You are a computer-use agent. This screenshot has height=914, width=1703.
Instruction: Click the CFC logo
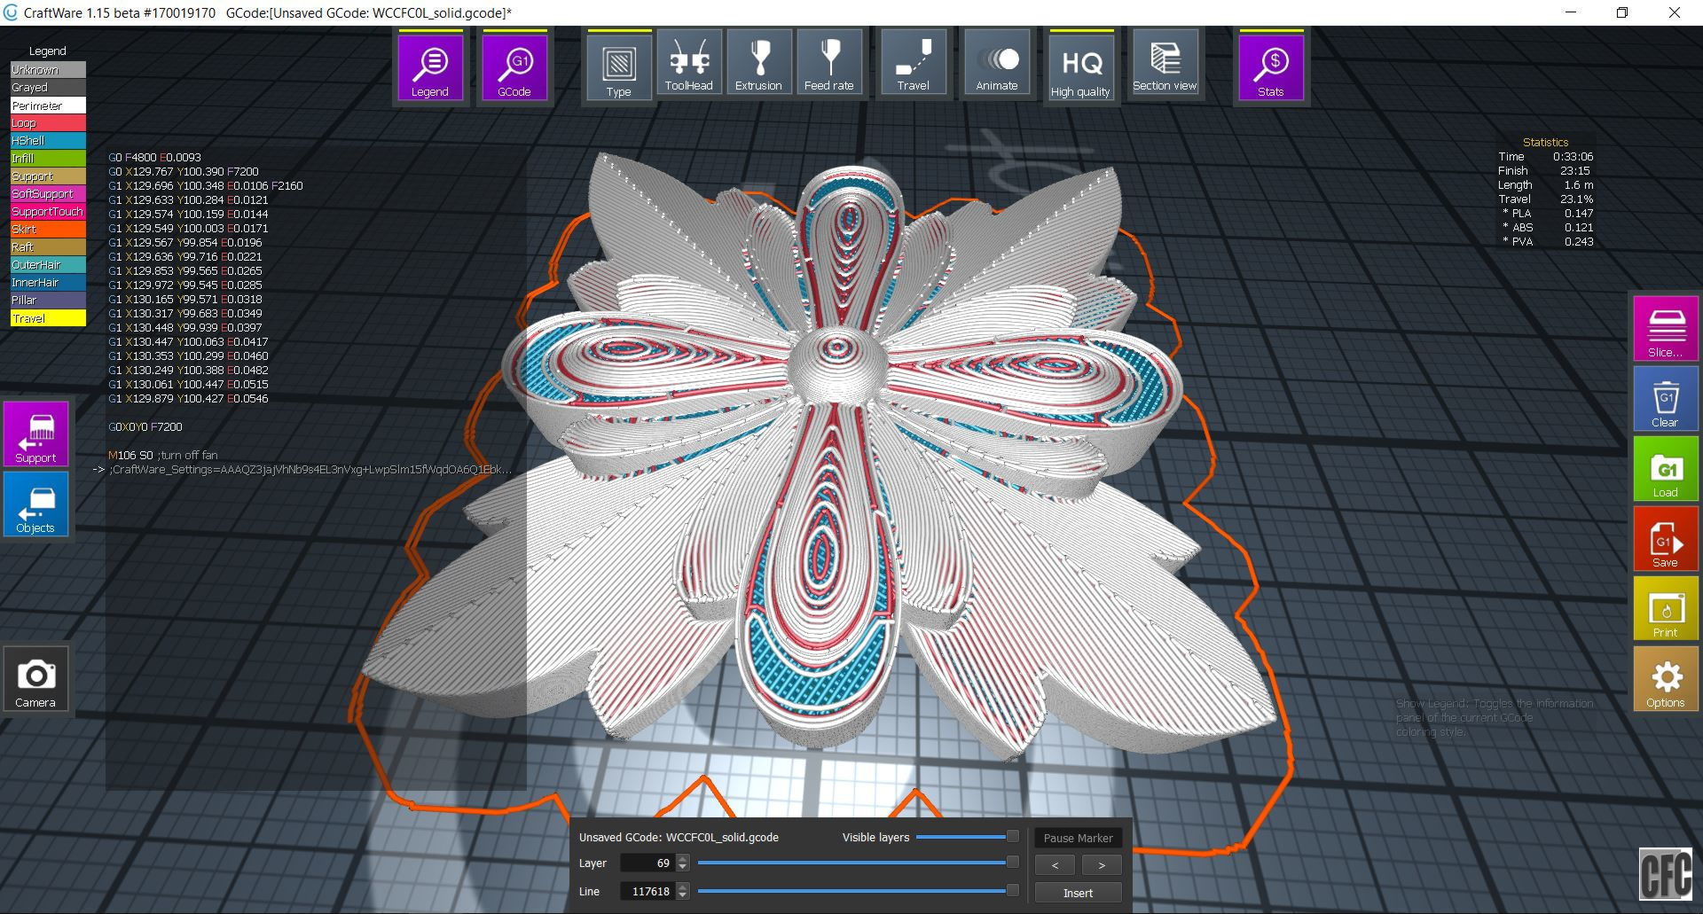[x=1666, y=875]
